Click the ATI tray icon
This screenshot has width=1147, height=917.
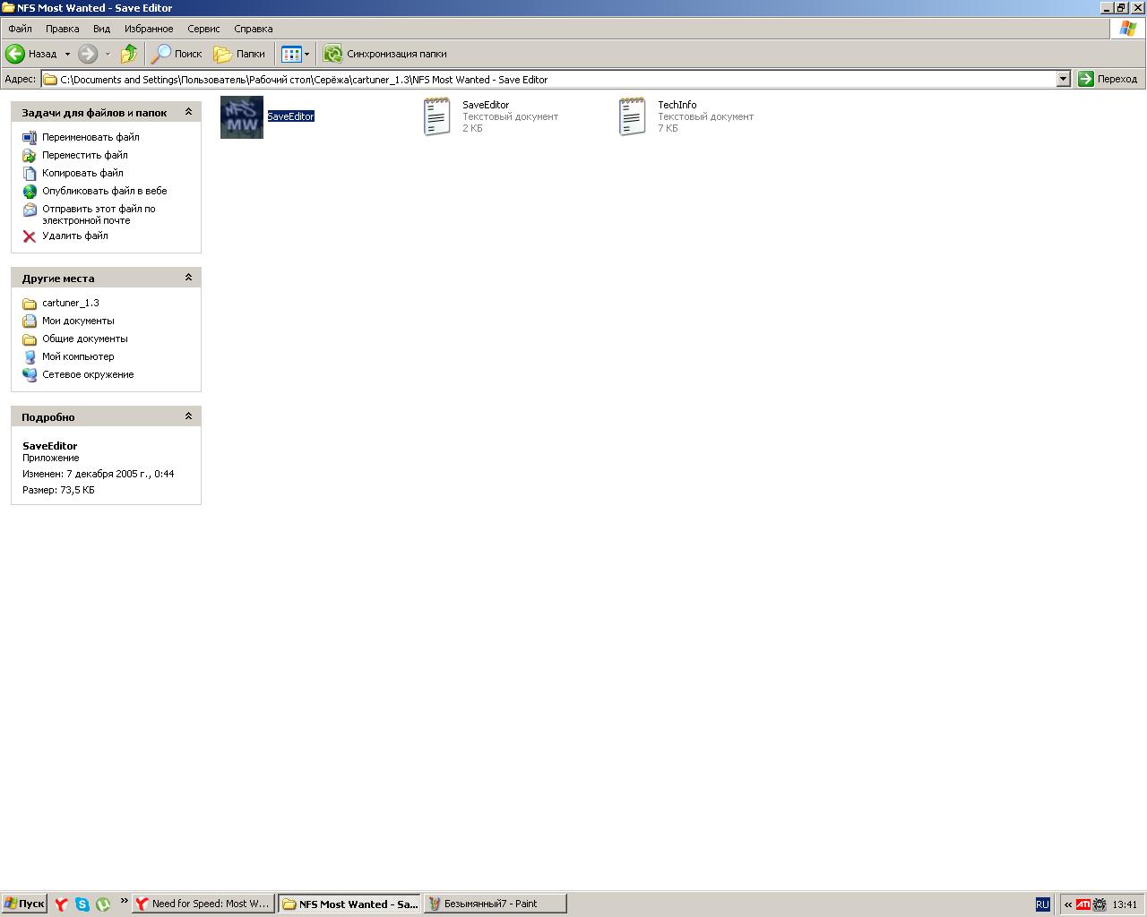pyautogui.click(x=1083, y=904)
